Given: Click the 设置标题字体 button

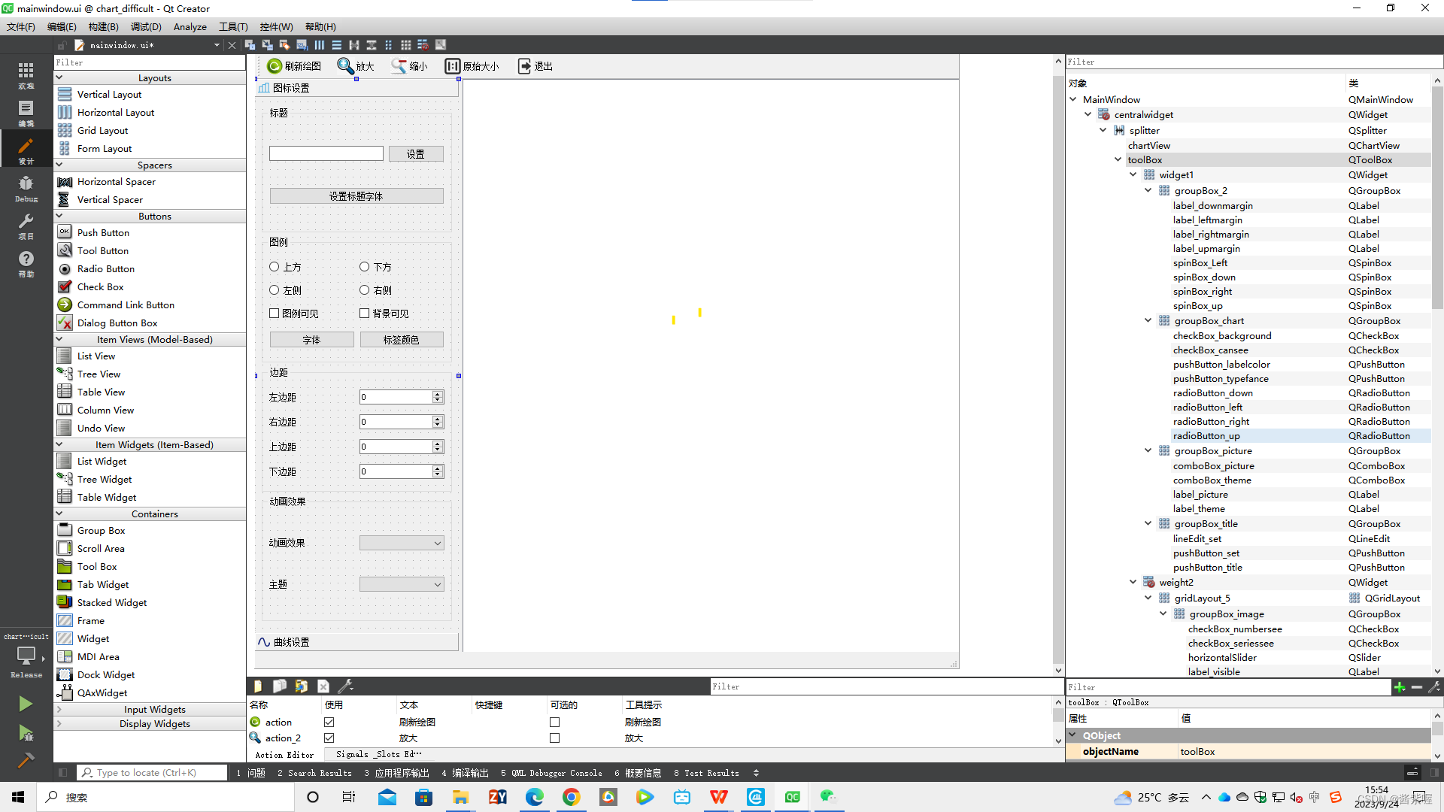Looking at the screenshot, I should click(x=356, y=196).
